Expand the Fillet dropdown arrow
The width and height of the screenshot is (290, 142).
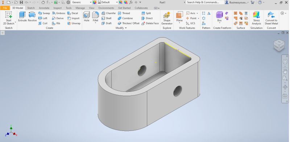pos(95,23)
